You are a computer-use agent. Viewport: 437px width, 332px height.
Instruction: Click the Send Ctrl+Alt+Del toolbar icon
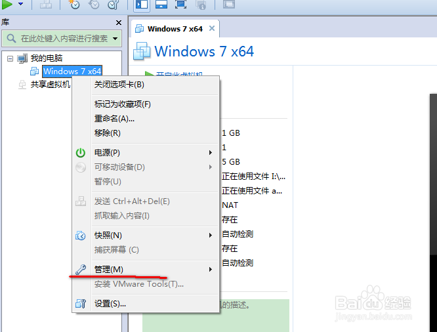tap(46, 4)
